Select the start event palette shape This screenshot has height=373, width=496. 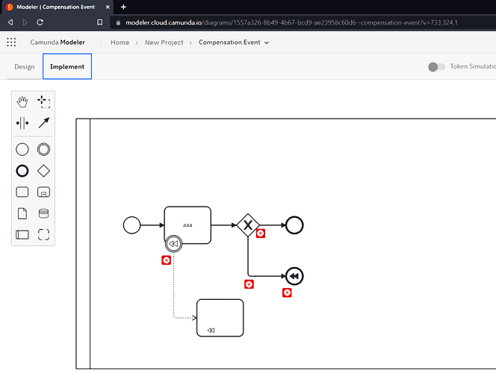22,149
